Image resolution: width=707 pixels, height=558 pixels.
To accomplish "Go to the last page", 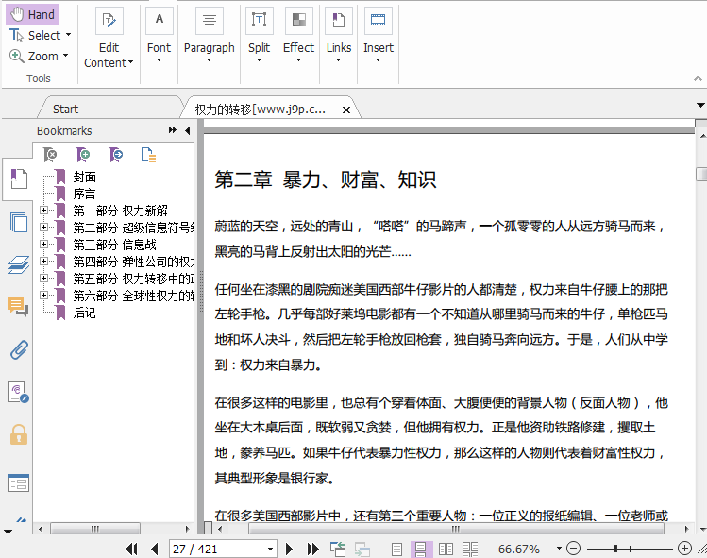I will click(x=312, y=549).
